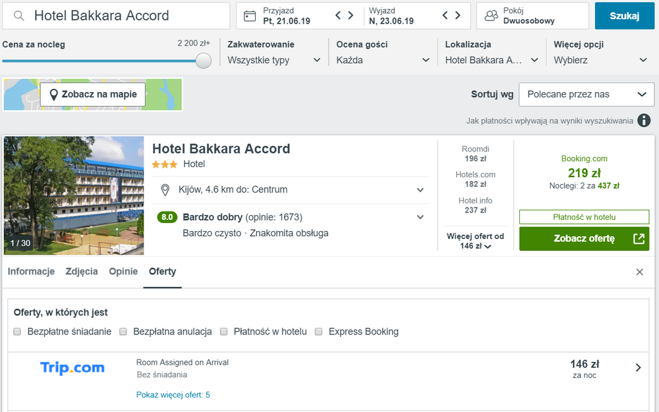Check the Bezpłatne śniadanie filter
The image size is (659, 412).
tap(17, 332)
